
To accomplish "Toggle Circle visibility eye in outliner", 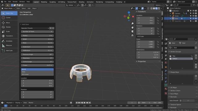I will coord(193,16).
